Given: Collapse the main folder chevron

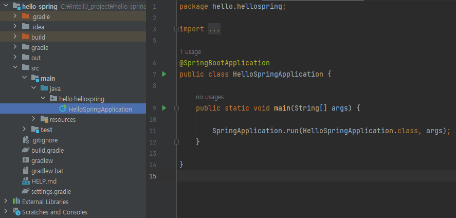Looking at the screenshot, I should 25,78.
